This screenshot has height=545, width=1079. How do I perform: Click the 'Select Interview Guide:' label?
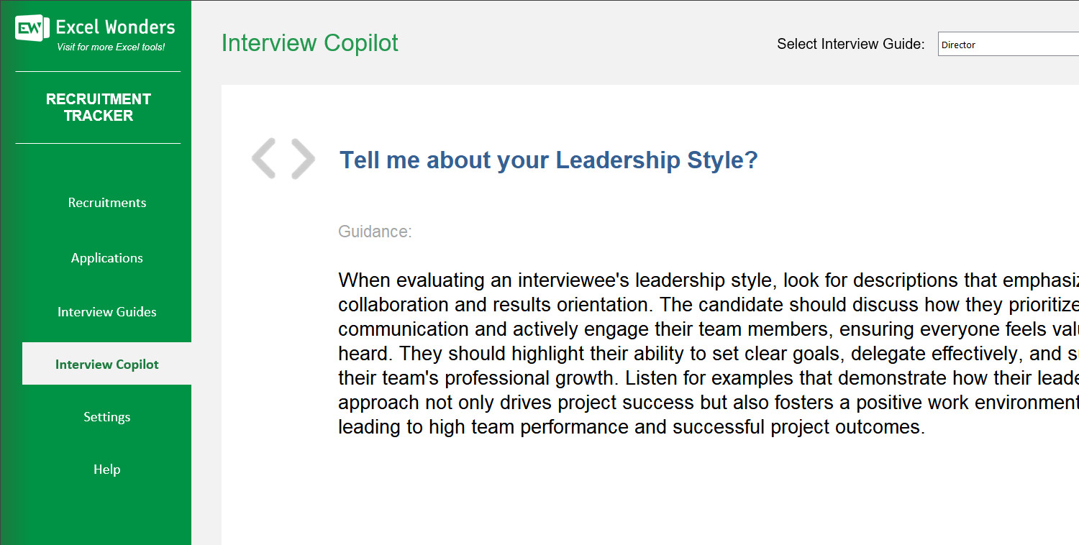coord(850,45)
